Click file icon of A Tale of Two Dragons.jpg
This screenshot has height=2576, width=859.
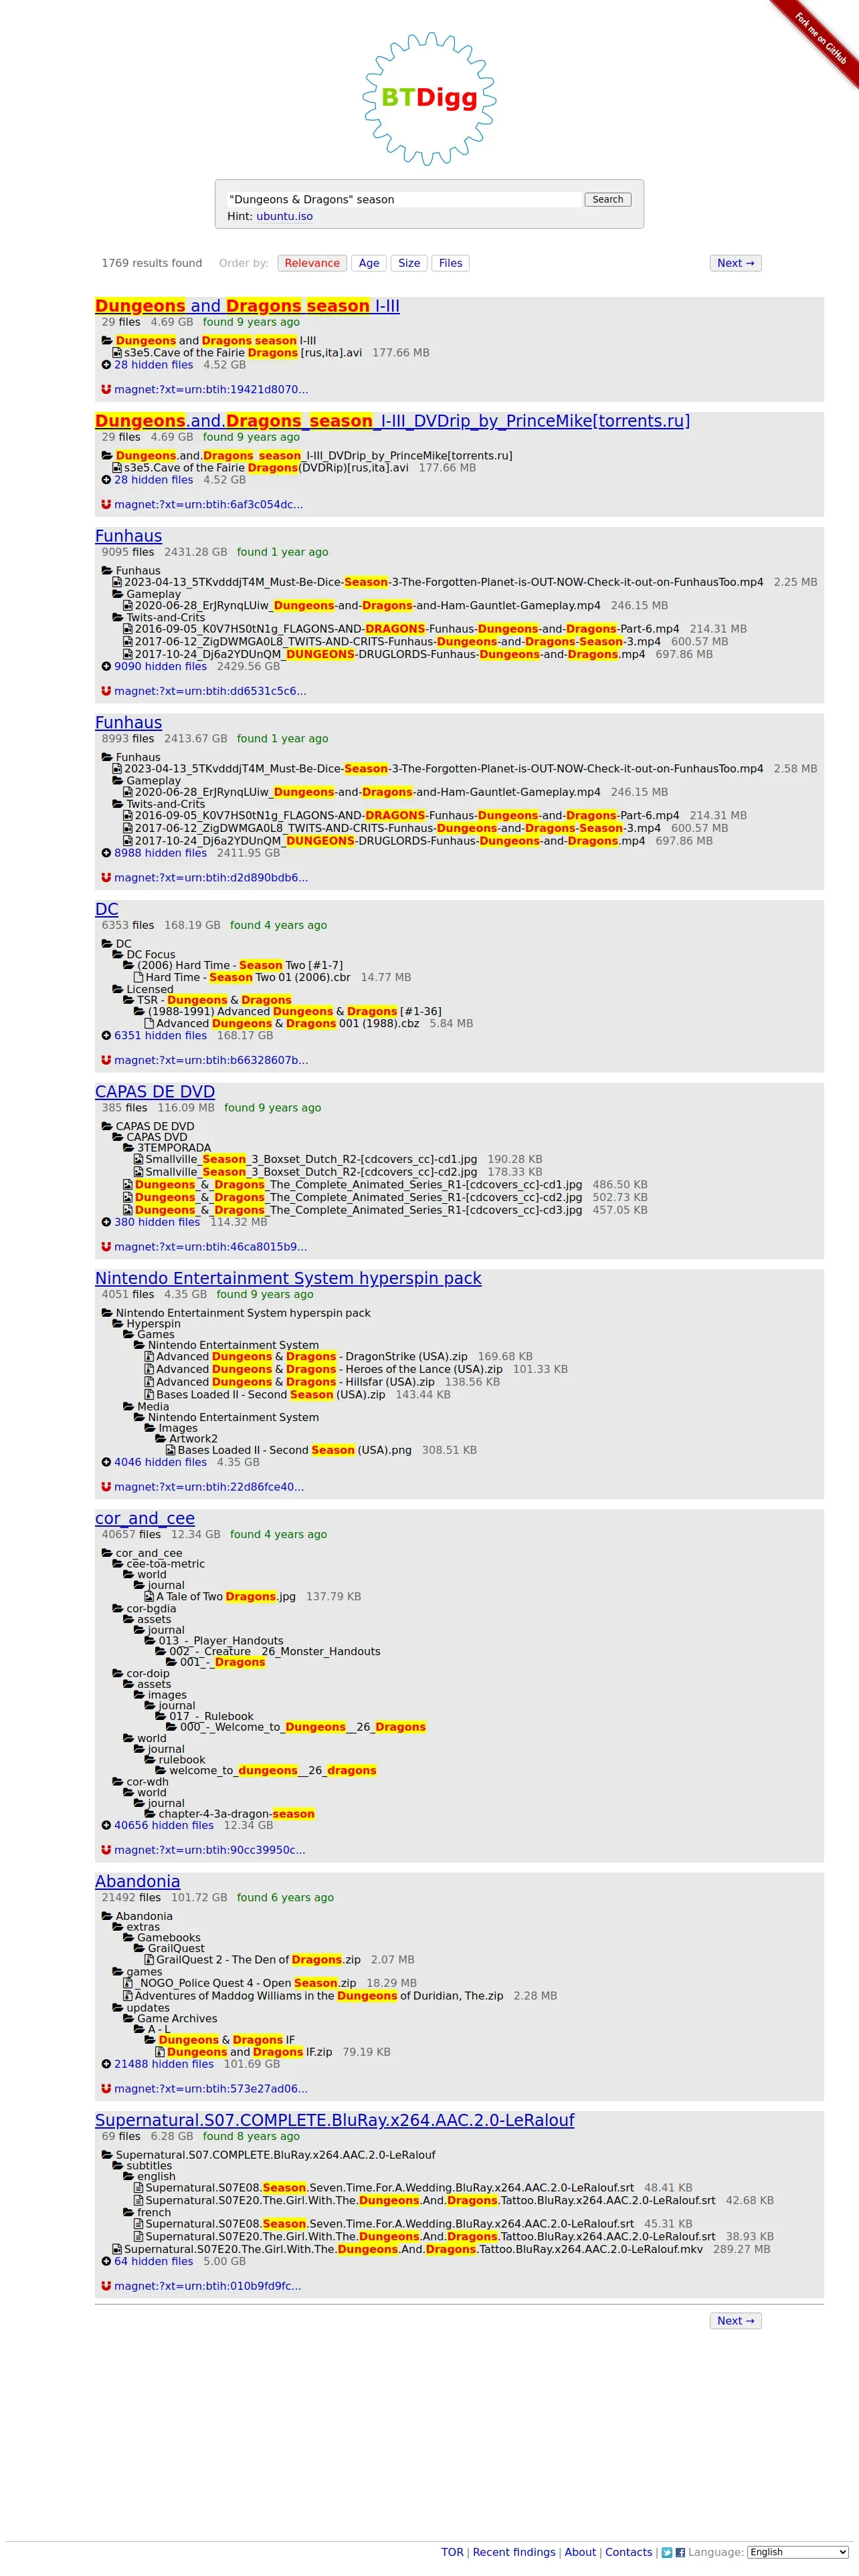pyautogui.click(x=149, y=1596)
